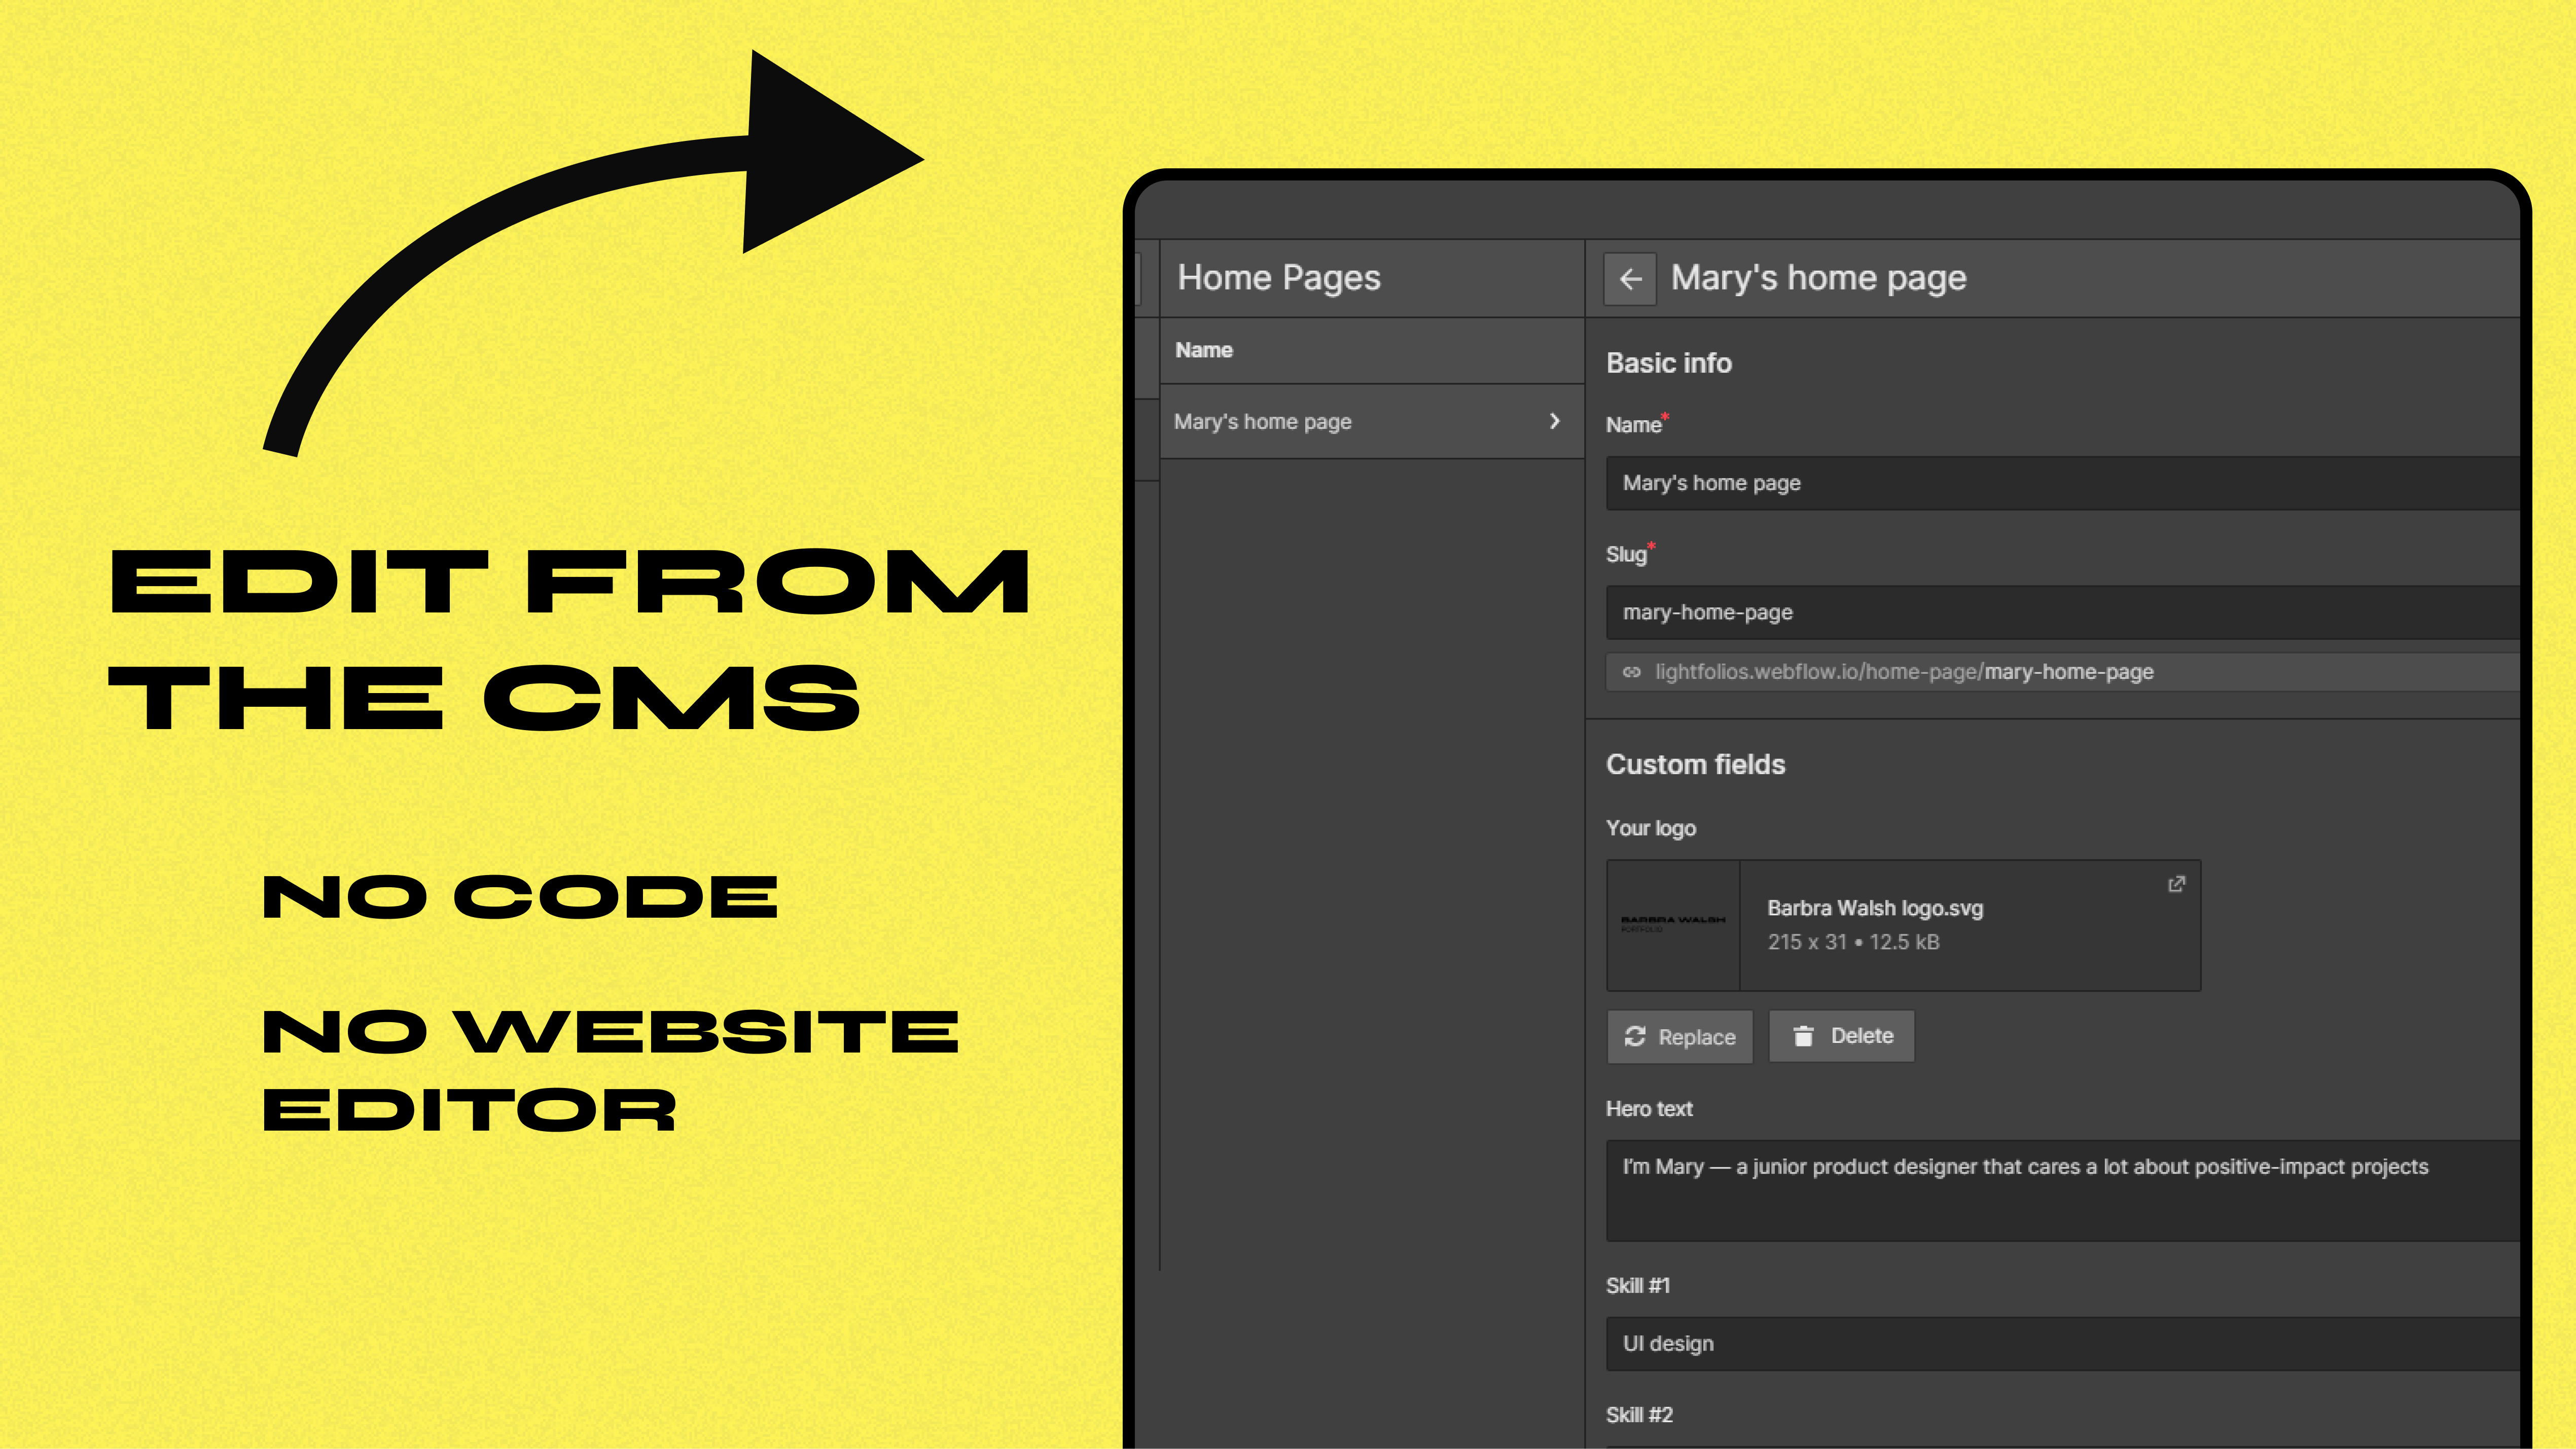Image resolution: width=2576 pixels, height=1449 pixels.
Task: Focus the Name input field
Action: click(2062, 483)
